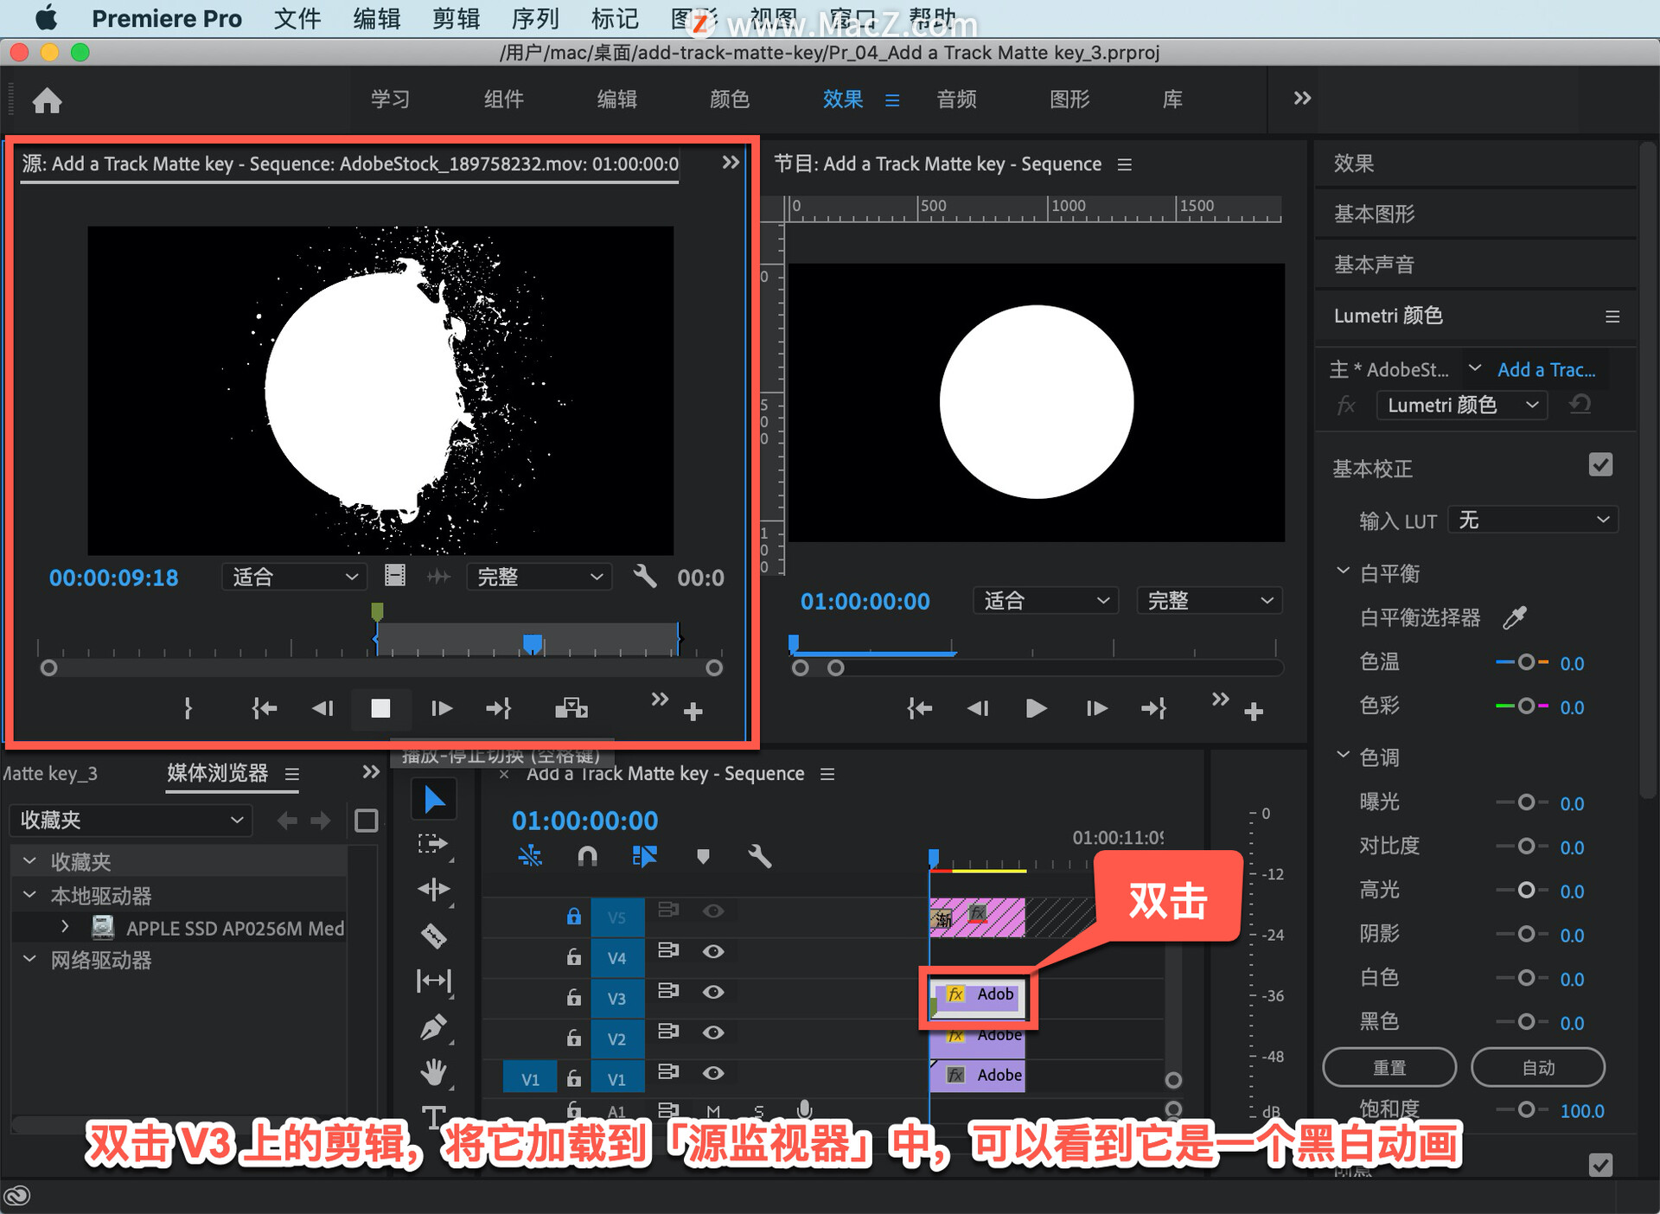1660x1214 pixels.
Task: Switch to 颜色 workspace tab
Action: pos(730,99)
